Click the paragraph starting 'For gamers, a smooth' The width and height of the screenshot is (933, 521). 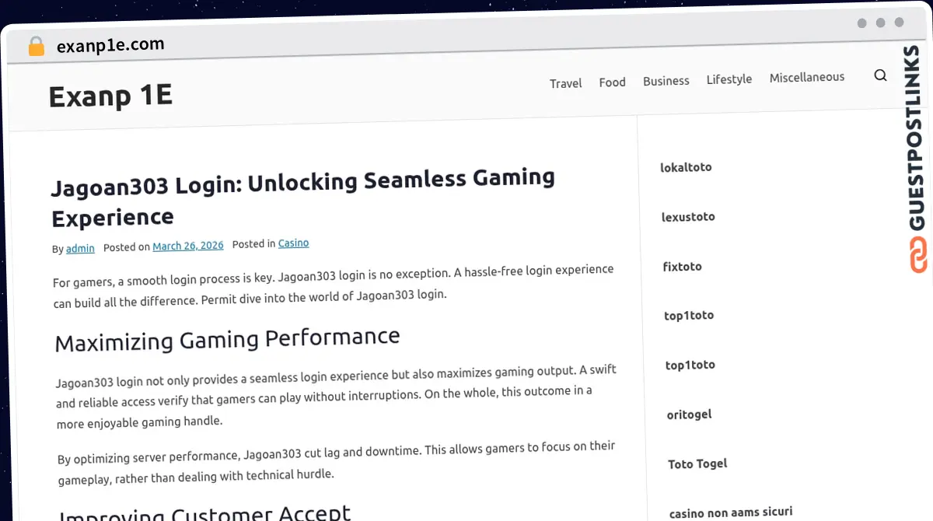(x=334, y=285)
